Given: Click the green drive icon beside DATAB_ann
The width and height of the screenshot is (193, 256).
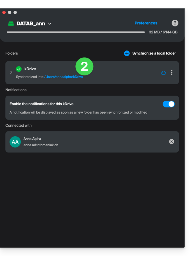Looking at the screenshot, I should point(11,24).
